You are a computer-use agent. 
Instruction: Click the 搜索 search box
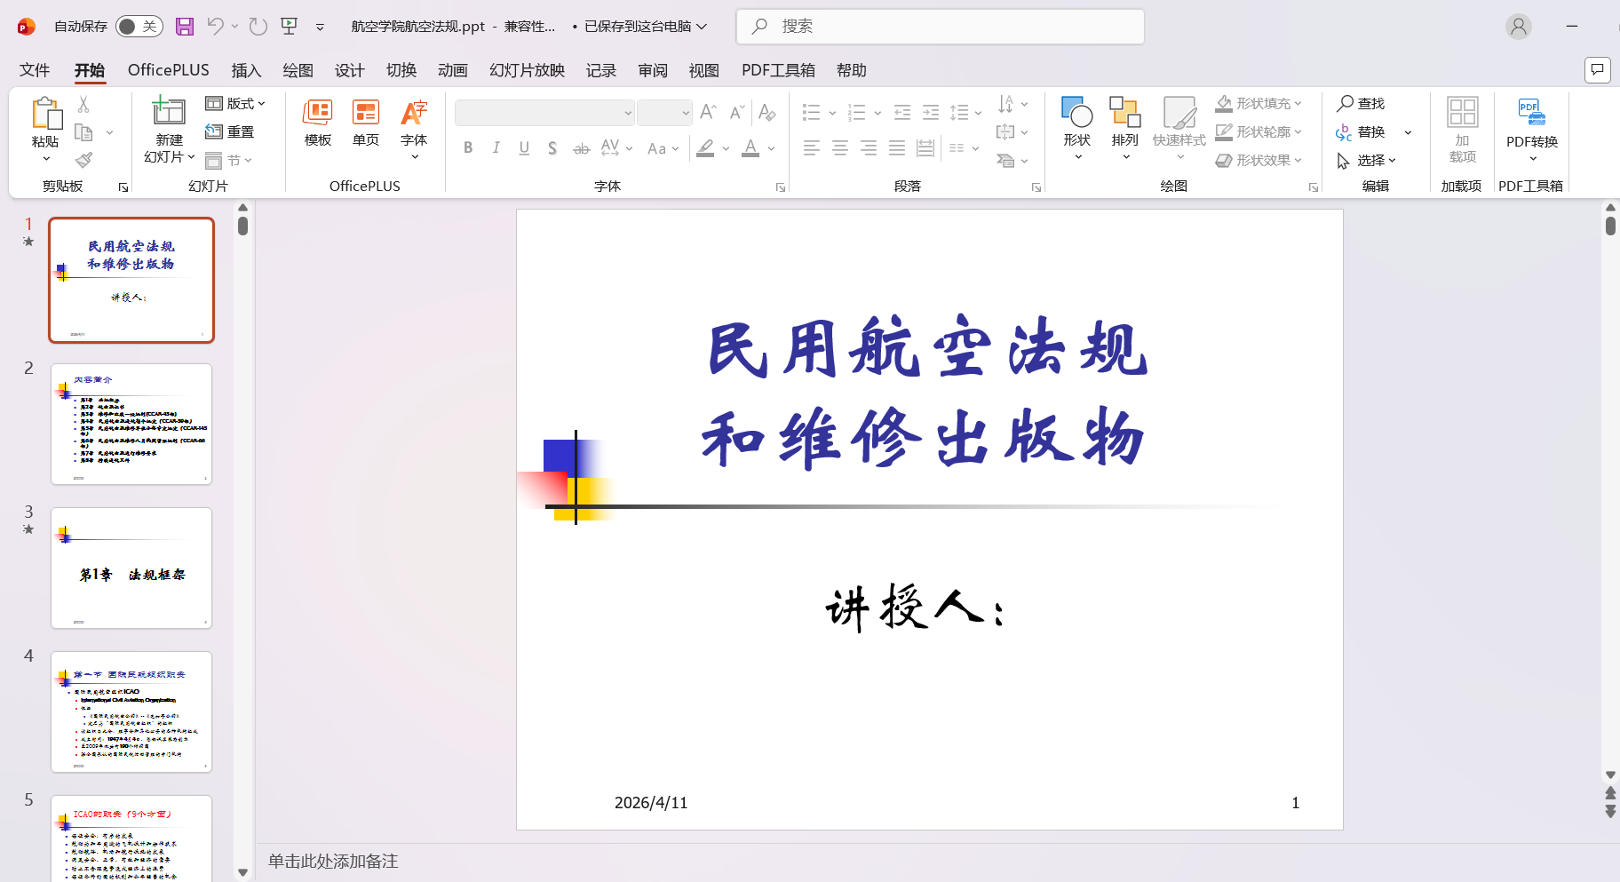(x=941, y=27)
